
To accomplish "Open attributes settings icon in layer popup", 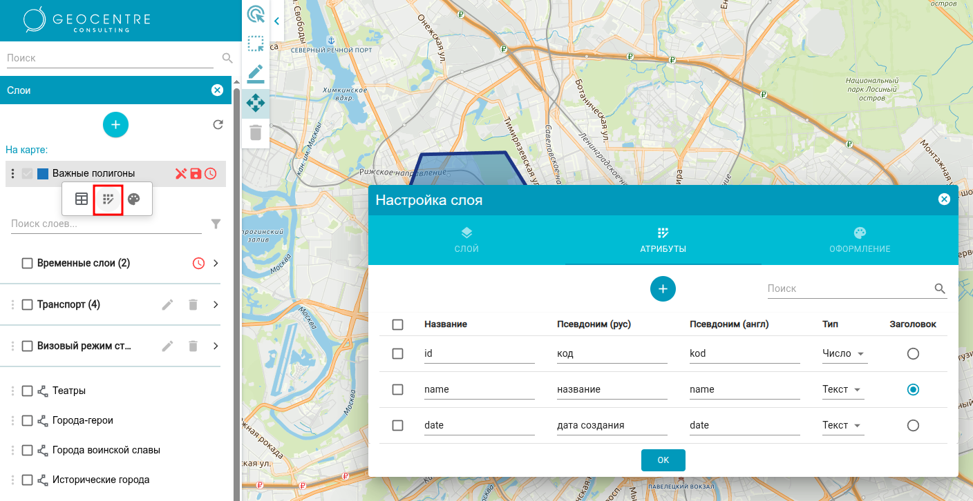I will (108, 199).
